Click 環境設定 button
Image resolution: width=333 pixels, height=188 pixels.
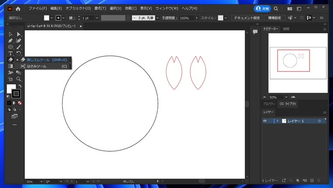275,18
